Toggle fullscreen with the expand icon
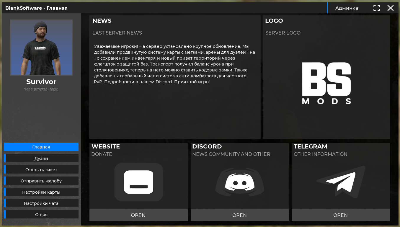The height and width of the screenshot is (227, 400). tap(377, 8)
